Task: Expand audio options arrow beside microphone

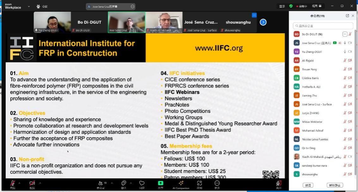Action: (x=19, y=183)
